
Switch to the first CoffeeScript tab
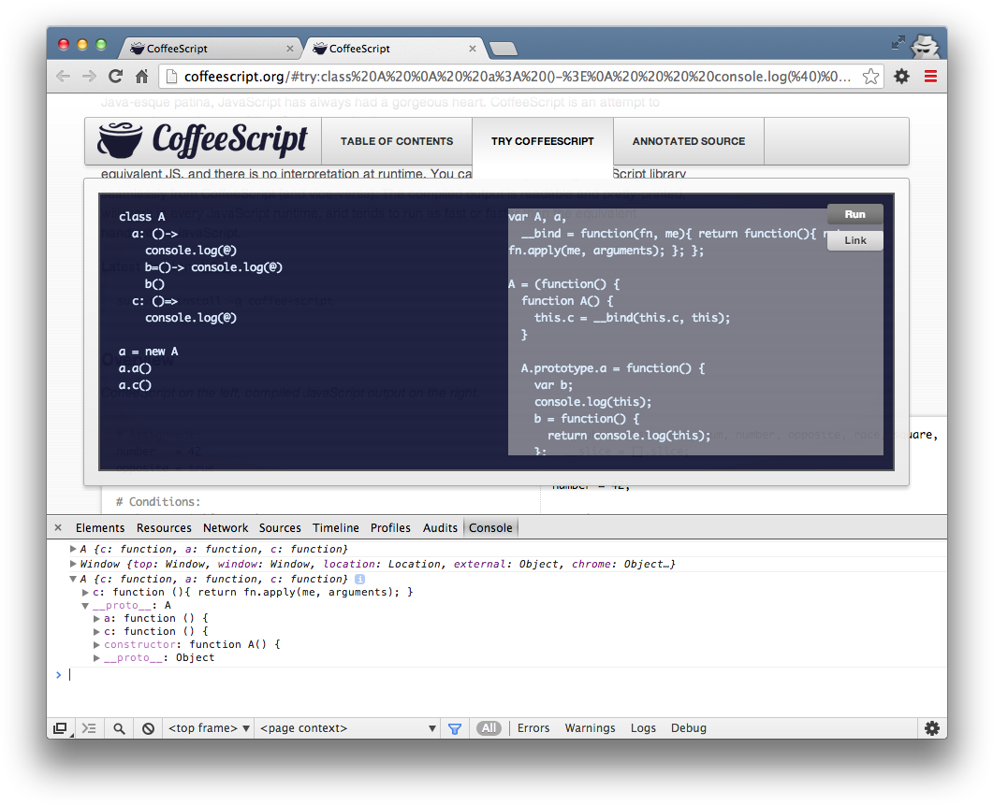209,49
